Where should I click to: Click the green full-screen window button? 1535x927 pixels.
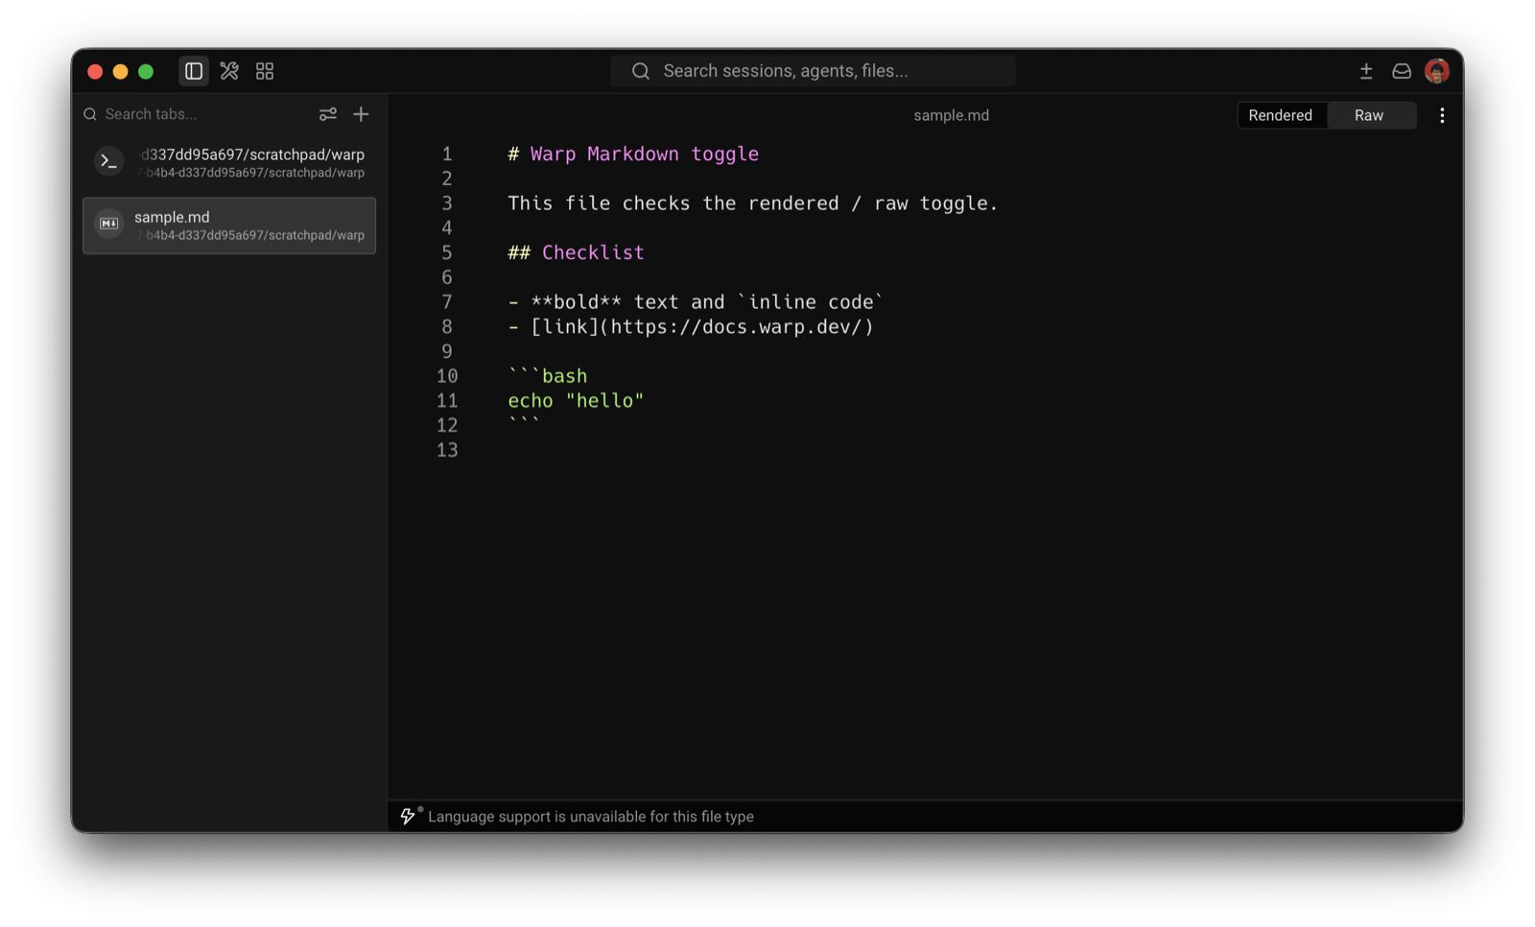(x=146, y=71)
